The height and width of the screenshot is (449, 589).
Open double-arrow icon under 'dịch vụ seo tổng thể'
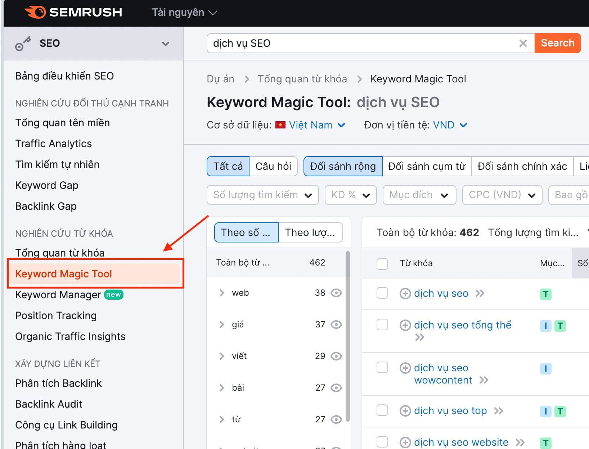point(419,337)
